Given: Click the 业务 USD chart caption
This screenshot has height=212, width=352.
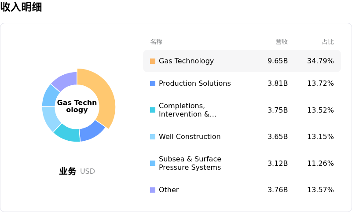Looking at the screenshot, I should pyautogui.click(x=77, y=171).
